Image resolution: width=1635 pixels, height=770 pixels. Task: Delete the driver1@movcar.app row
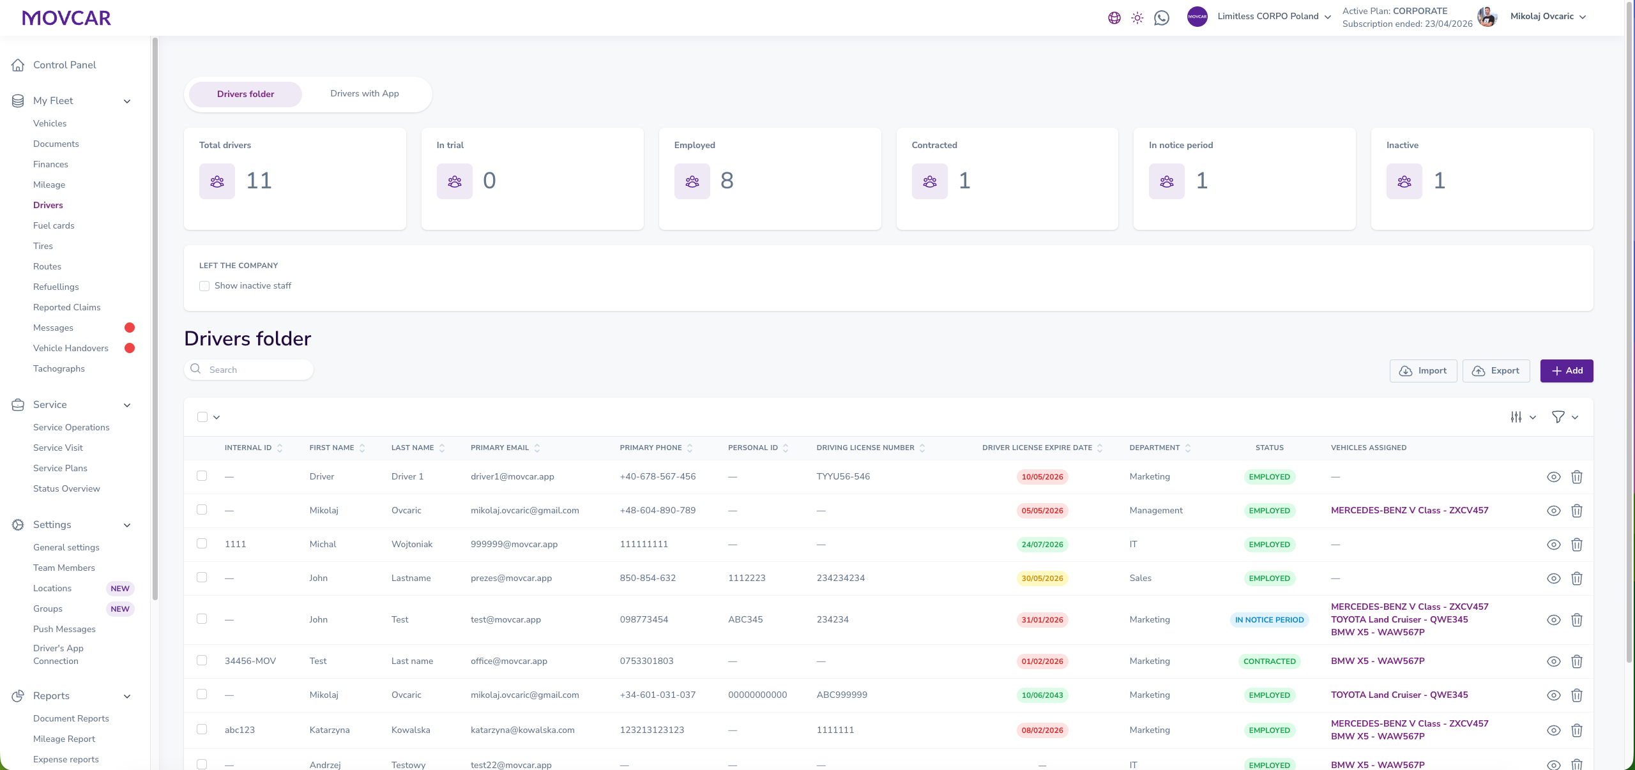coord(1577,477)
